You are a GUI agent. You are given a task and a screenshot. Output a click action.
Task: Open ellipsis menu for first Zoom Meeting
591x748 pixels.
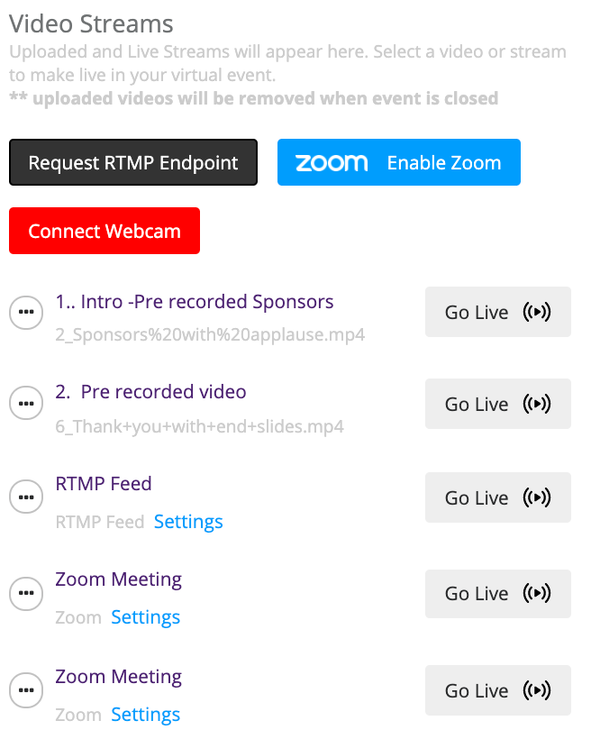coord(26,593)
